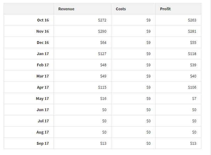Viewport: 211px width, 155px height.
Task: Click the Mar 17 row label
Action: pos(43,76)
